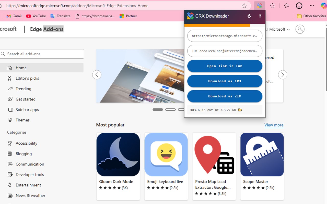The height and width of the screenshot is (204, 327).
Task: Click the Presto Map Lead Extractor icon
Action: tap(214, 155)
